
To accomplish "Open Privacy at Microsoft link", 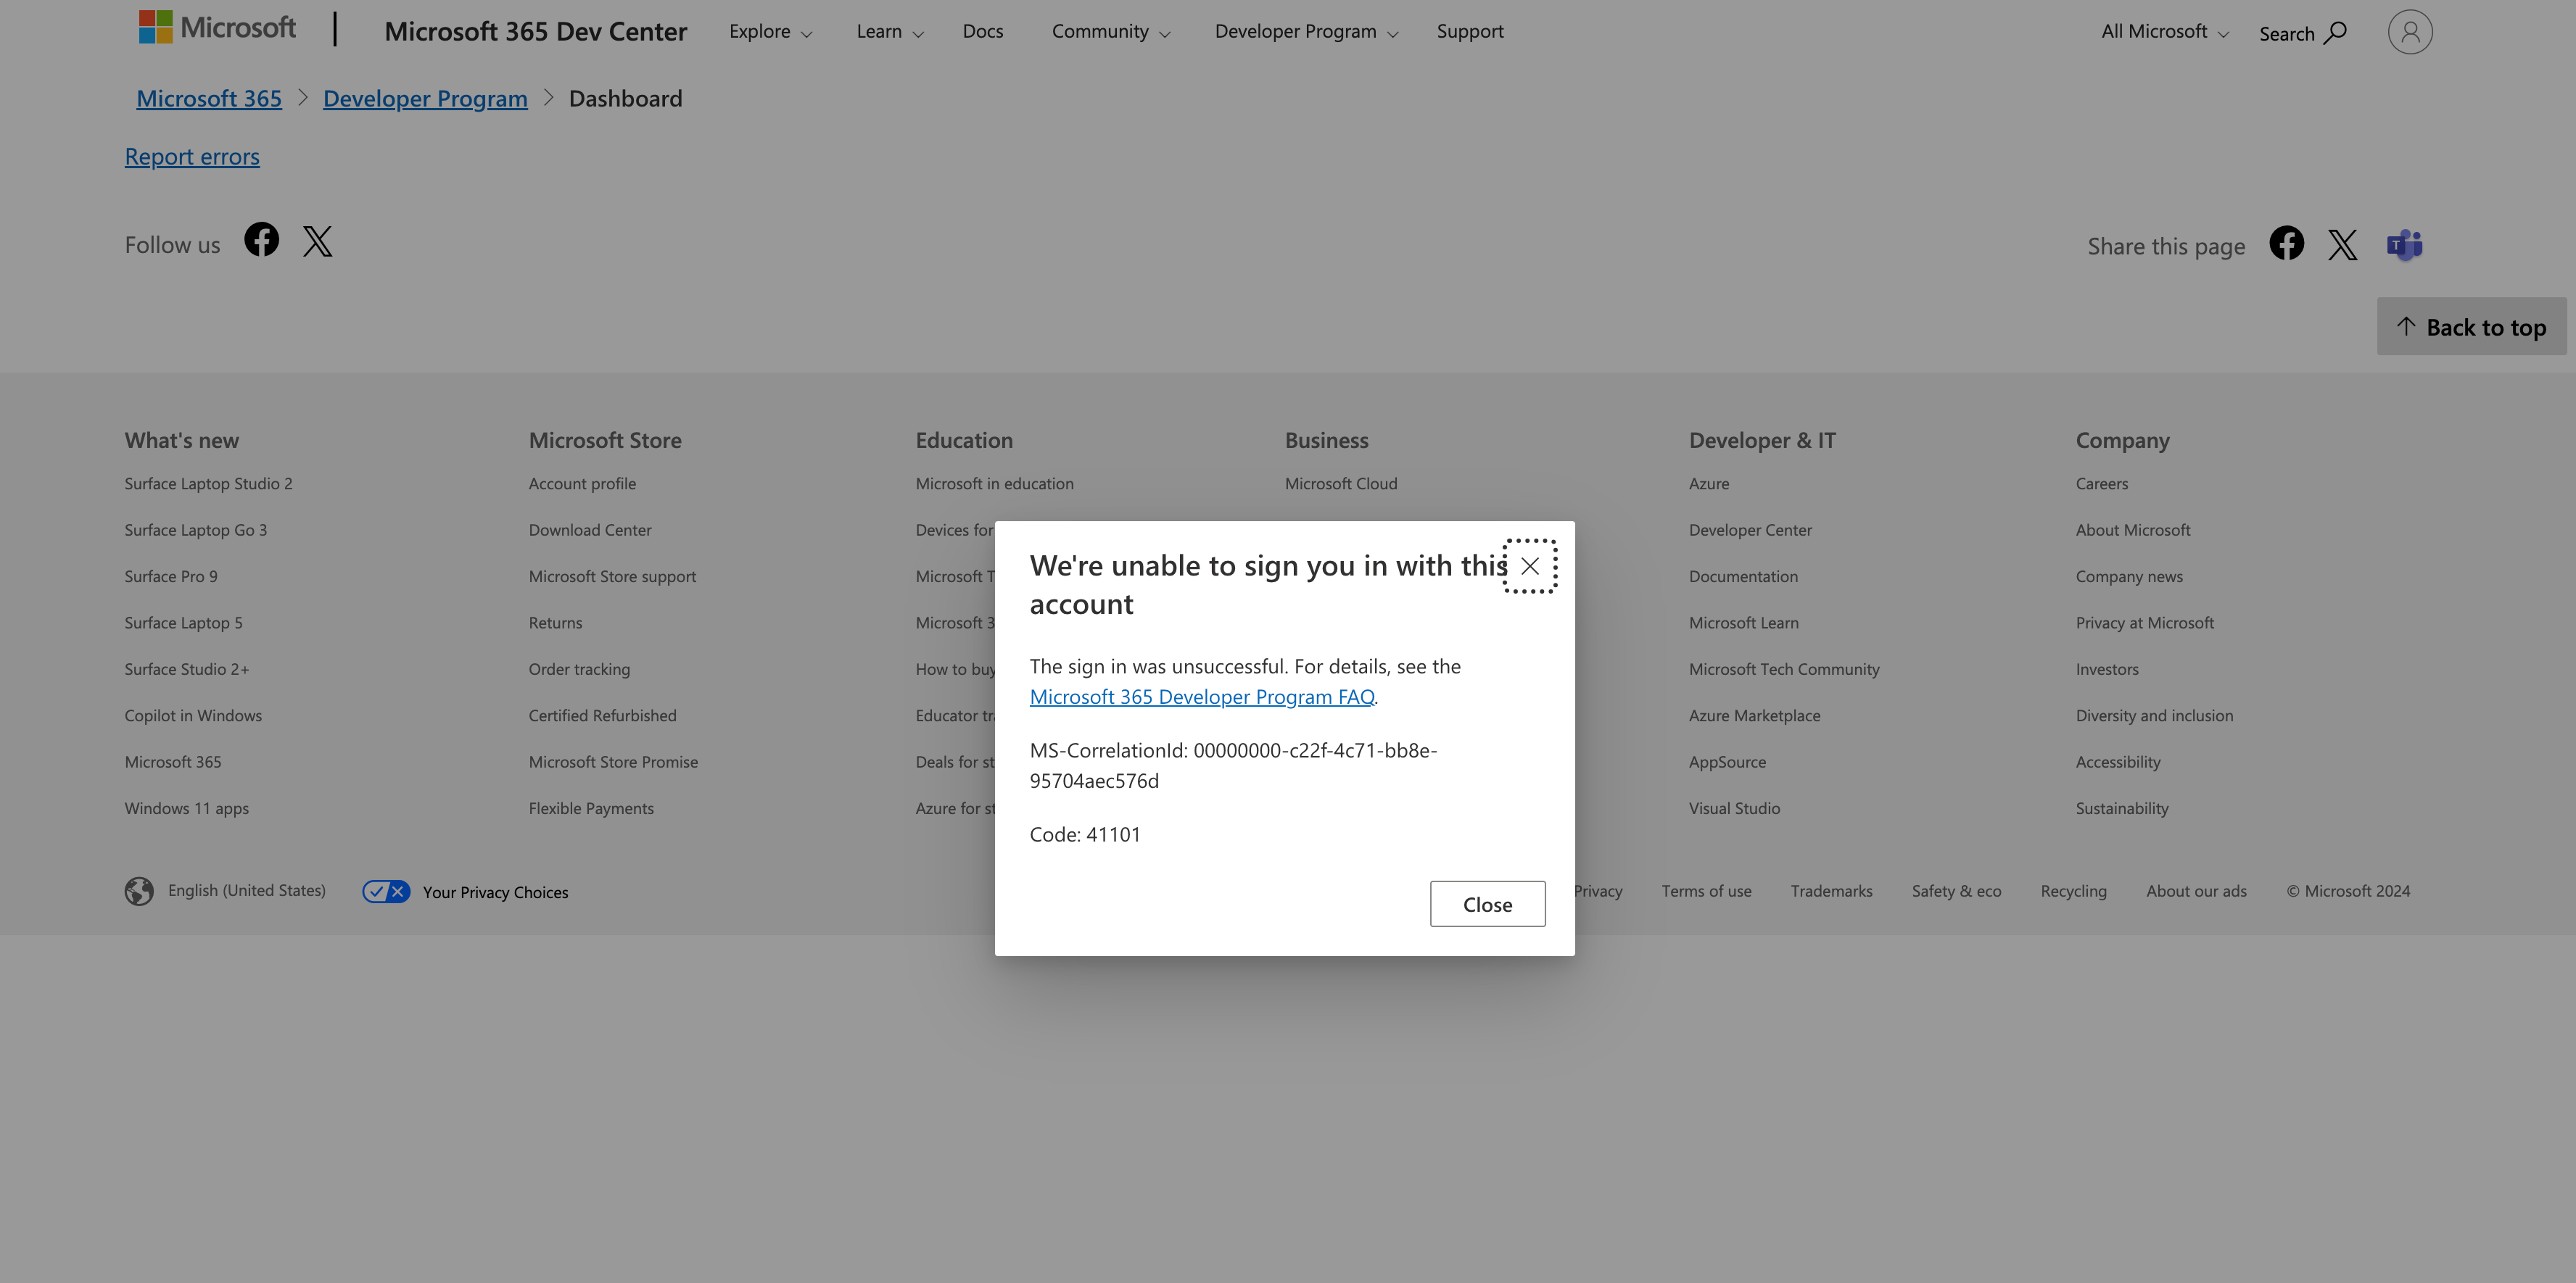I will [2144, 623].
